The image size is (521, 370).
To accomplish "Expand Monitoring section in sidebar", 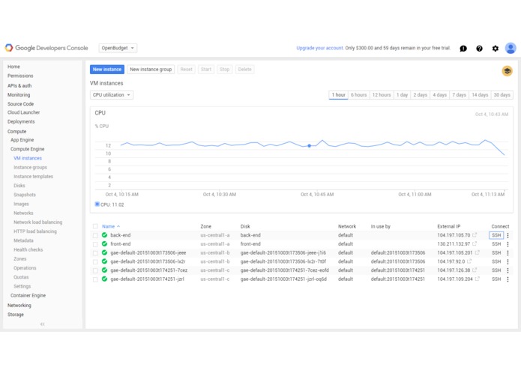I will point(19,95).
